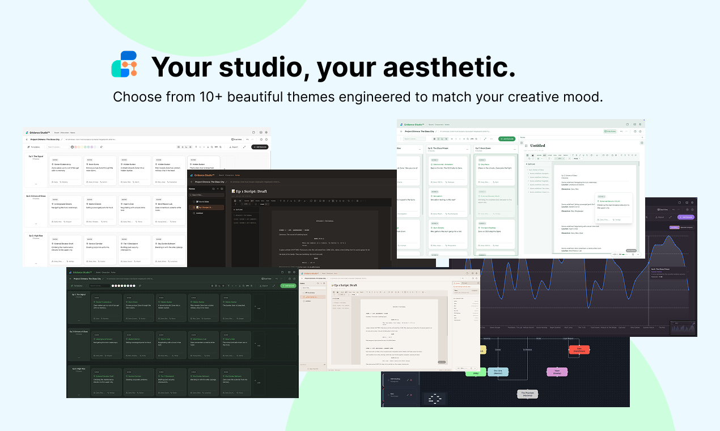Open 'Ep 1 Script: D...' note in dark panel
The height and width of the screenshot is (431, 720).
tap(206, 208)
